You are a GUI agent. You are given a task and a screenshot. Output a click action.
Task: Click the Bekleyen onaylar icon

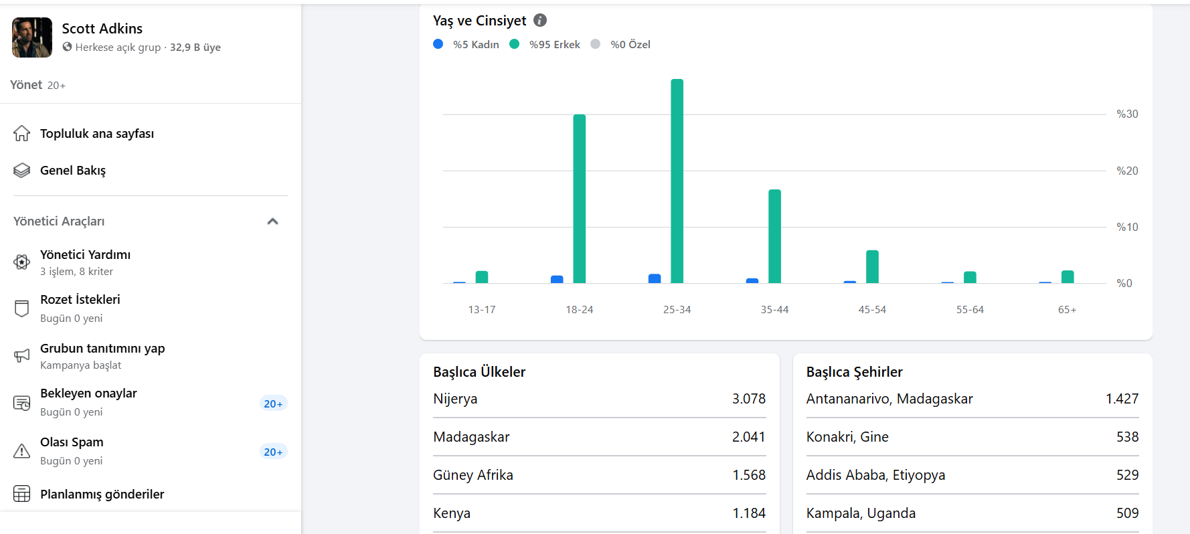coord(22,403)
